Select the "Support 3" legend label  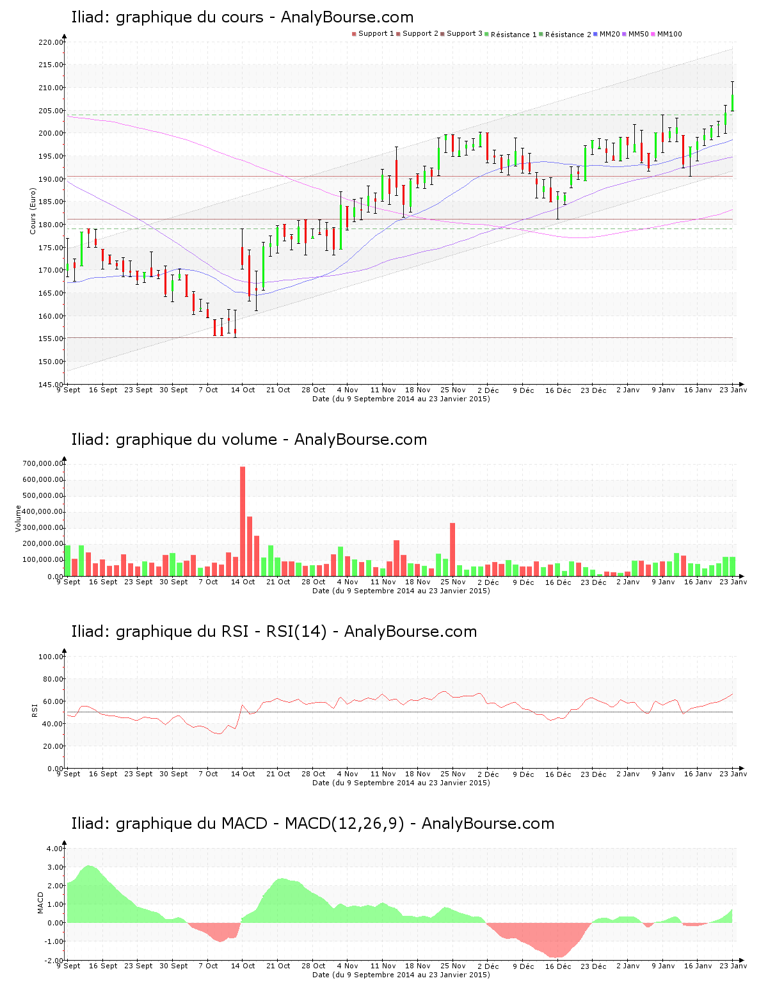click(465, 34)
